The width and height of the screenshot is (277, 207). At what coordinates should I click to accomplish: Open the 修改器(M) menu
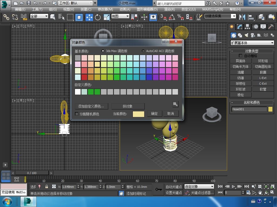(105, 9)
